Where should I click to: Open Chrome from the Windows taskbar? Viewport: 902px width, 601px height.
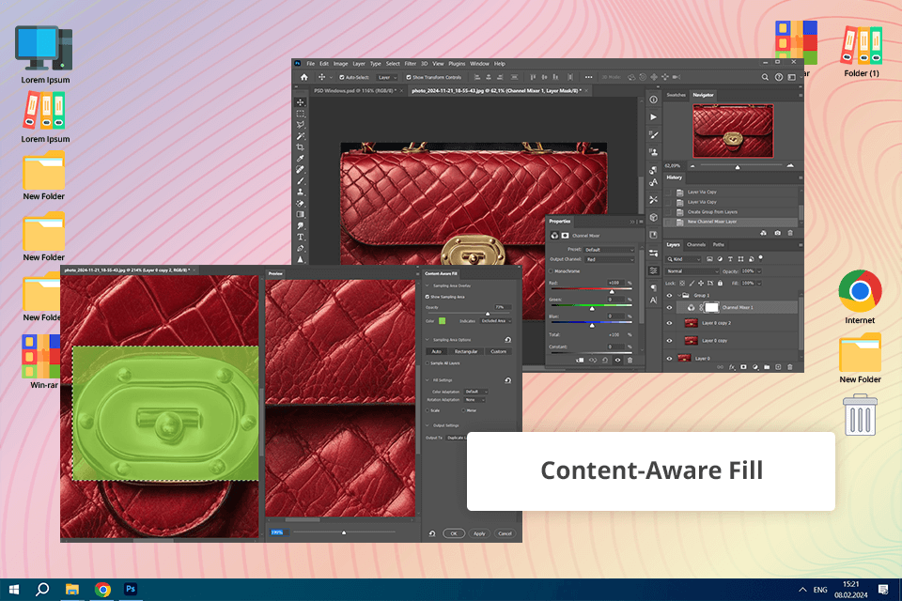pos(103,590)
